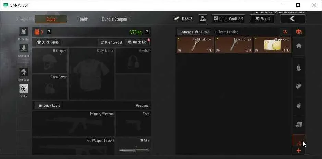322x159 pixels.
Task: Switch to the Team Lending tab
Action: [228, 32]
